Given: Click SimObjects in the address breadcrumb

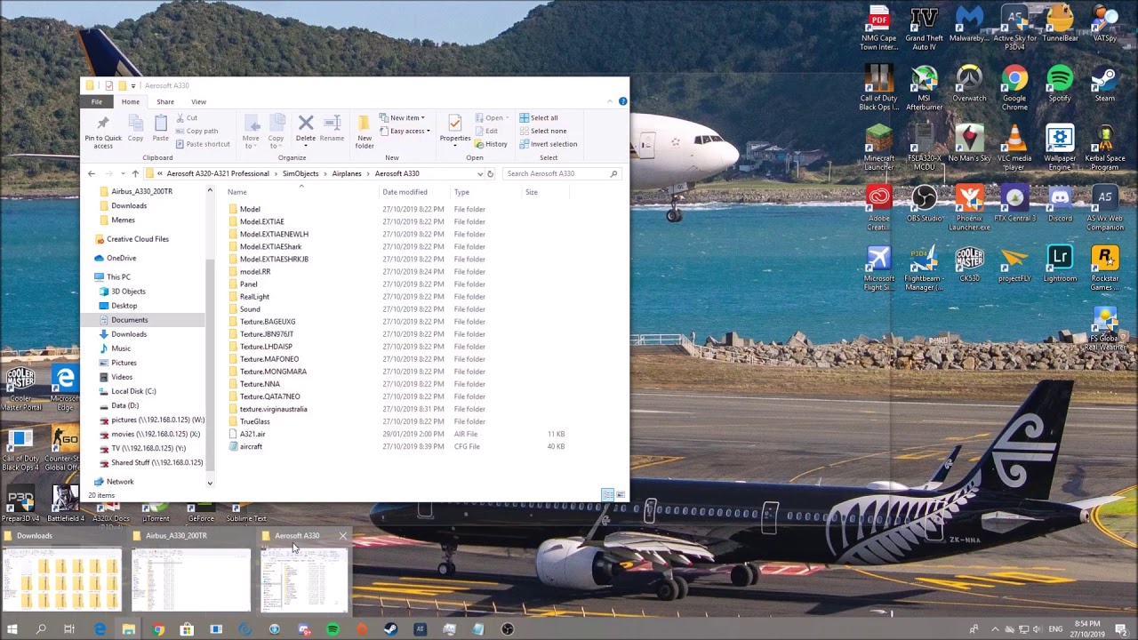Looking at the screenshot, I should click(300, 173).
